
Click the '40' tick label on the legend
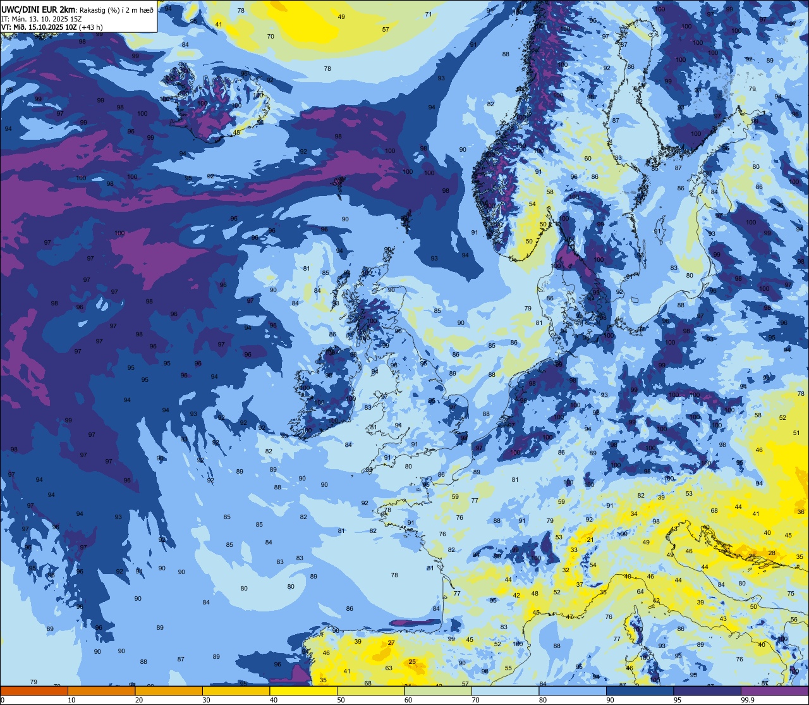click(x=274, y=700)
